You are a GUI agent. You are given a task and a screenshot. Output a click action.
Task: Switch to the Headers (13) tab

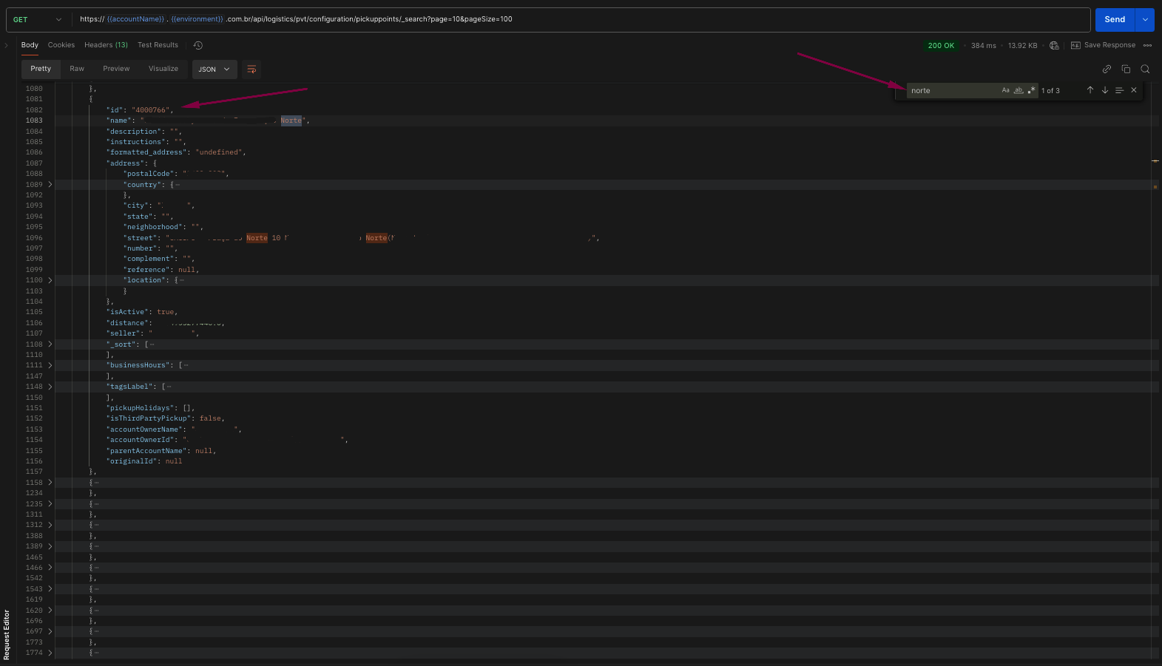click(x=106, y=45)
